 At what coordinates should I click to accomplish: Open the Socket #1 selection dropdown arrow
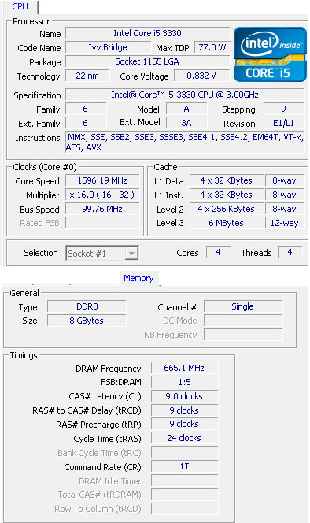tap(131, 254)
